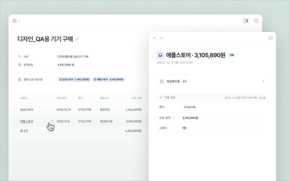The width and height of the screenshot is (290, 181).
Task: Select the 삼성스토어 row name
Action: click(27, 110)
